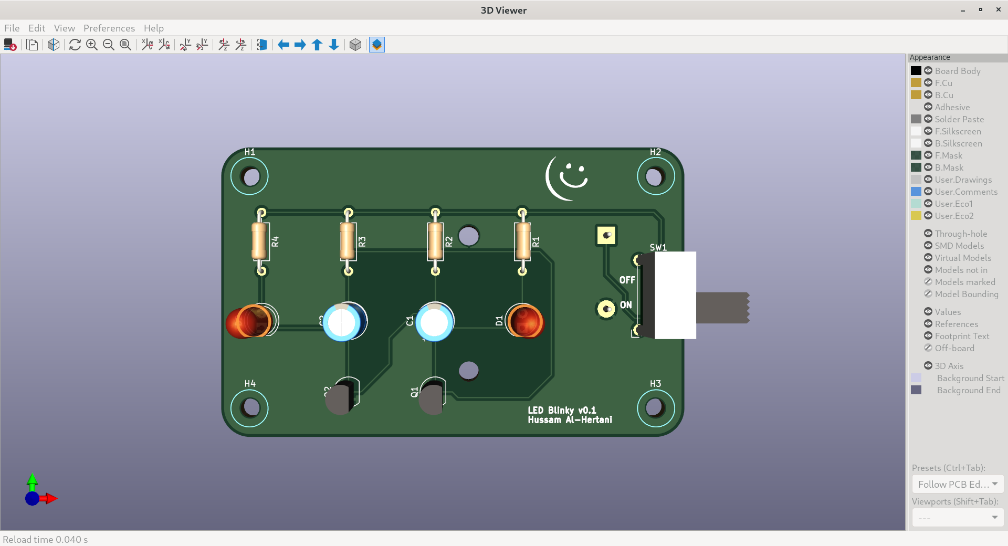
Task: Open the Presets dropdown Follow PCB Editor
Action: pos(958,484)
